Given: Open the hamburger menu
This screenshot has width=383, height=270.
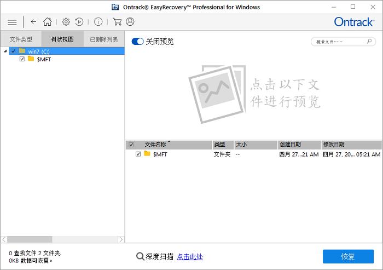Looking at the screenshot, I should pyautogui.click(x=12, y=22).
